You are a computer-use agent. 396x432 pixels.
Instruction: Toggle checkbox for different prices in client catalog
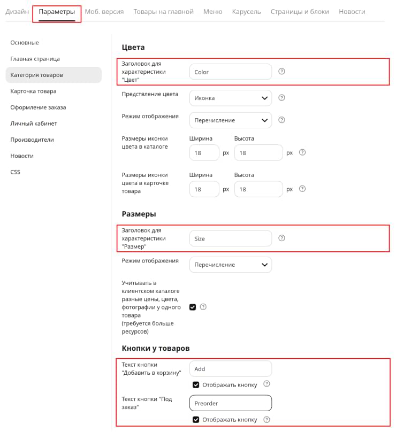coord(193,307)
